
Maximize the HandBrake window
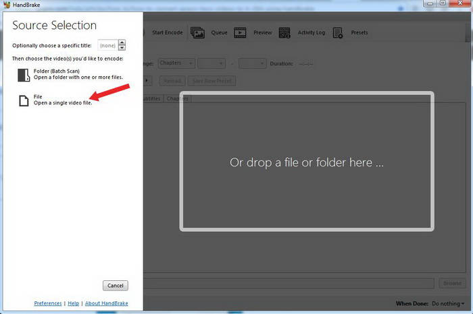click(x=443, y=3)
